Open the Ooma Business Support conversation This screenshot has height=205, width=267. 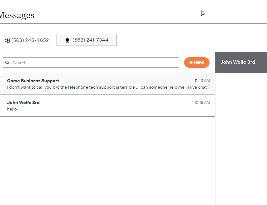[108, 84]
